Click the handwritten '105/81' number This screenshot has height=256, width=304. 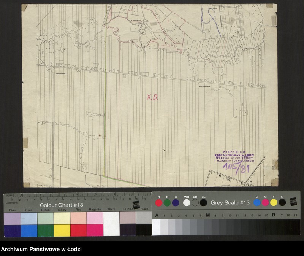[x=236, y=167]
